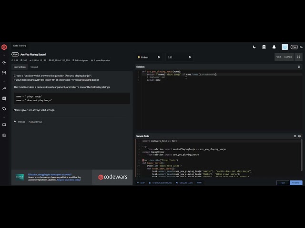Toggle dark mode with the moon icon

pyautogui.click(x=254, y=47)
